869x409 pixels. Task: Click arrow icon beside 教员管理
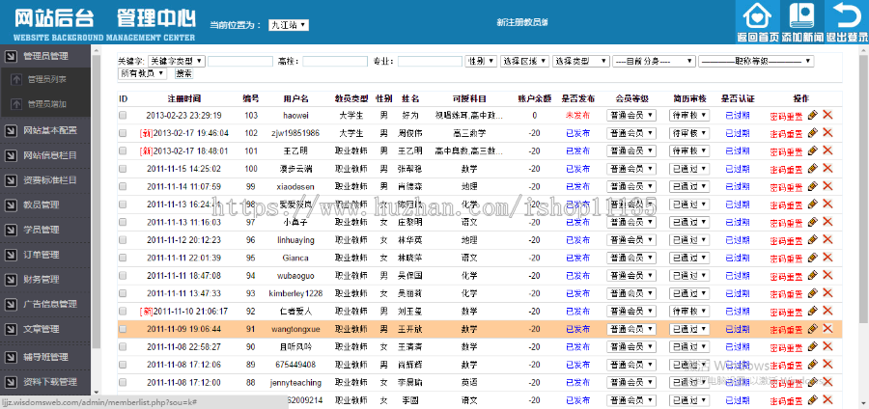pos(11,204)
